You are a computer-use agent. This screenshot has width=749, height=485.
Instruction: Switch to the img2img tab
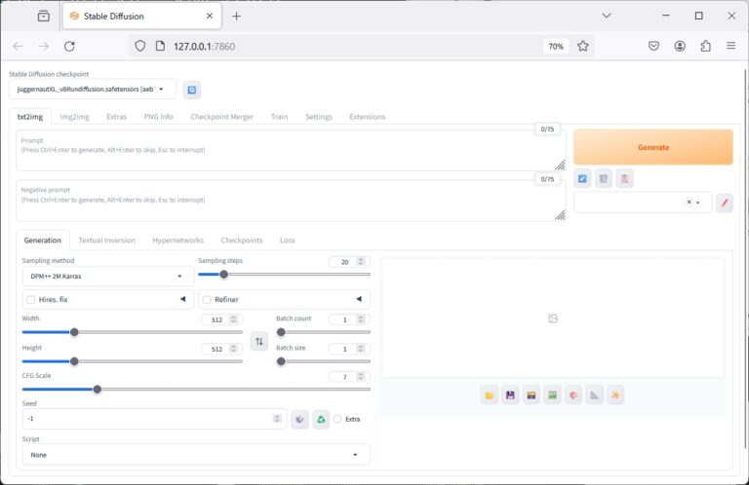75,117
